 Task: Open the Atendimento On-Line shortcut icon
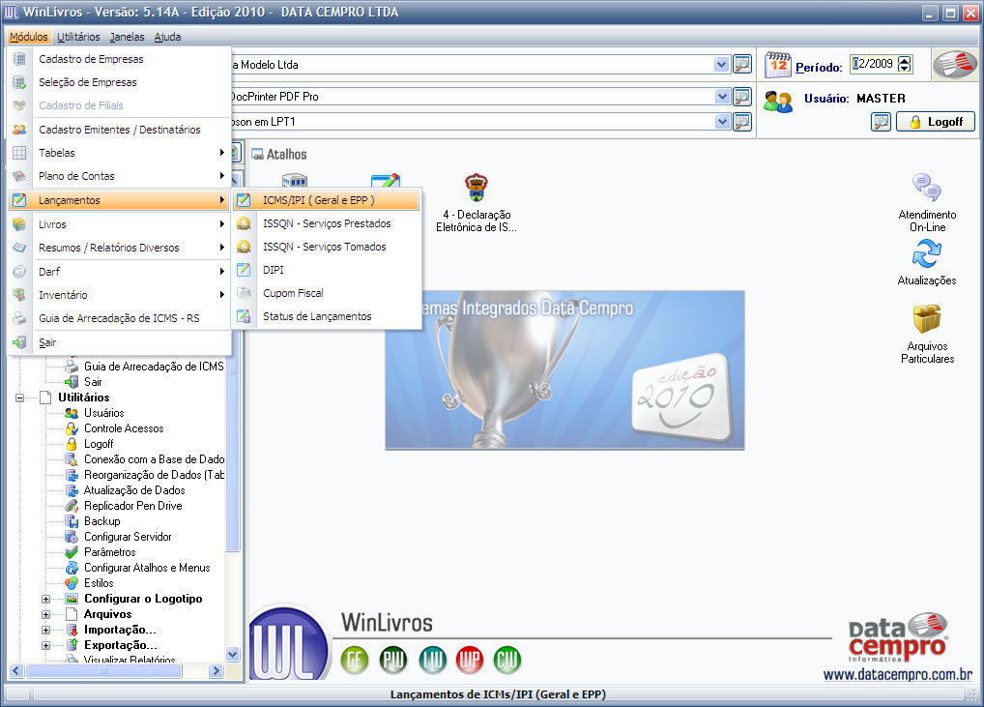click(927, 187)
